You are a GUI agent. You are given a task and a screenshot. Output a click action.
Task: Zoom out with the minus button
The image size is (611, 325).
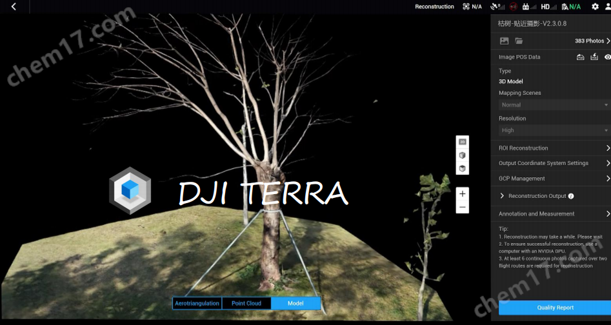(463, 207)
